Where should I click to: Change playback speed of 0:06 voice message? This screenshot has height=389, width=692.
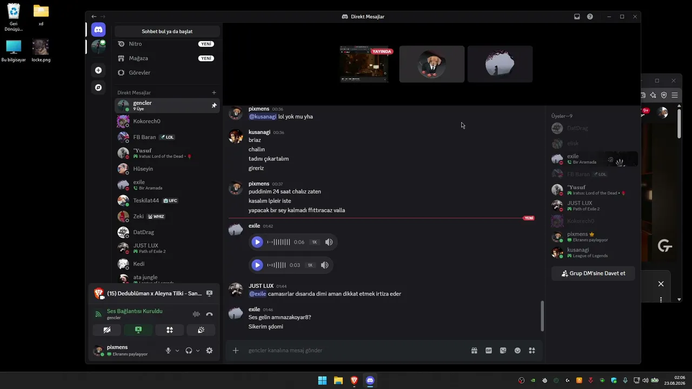(x=314, y=242)
